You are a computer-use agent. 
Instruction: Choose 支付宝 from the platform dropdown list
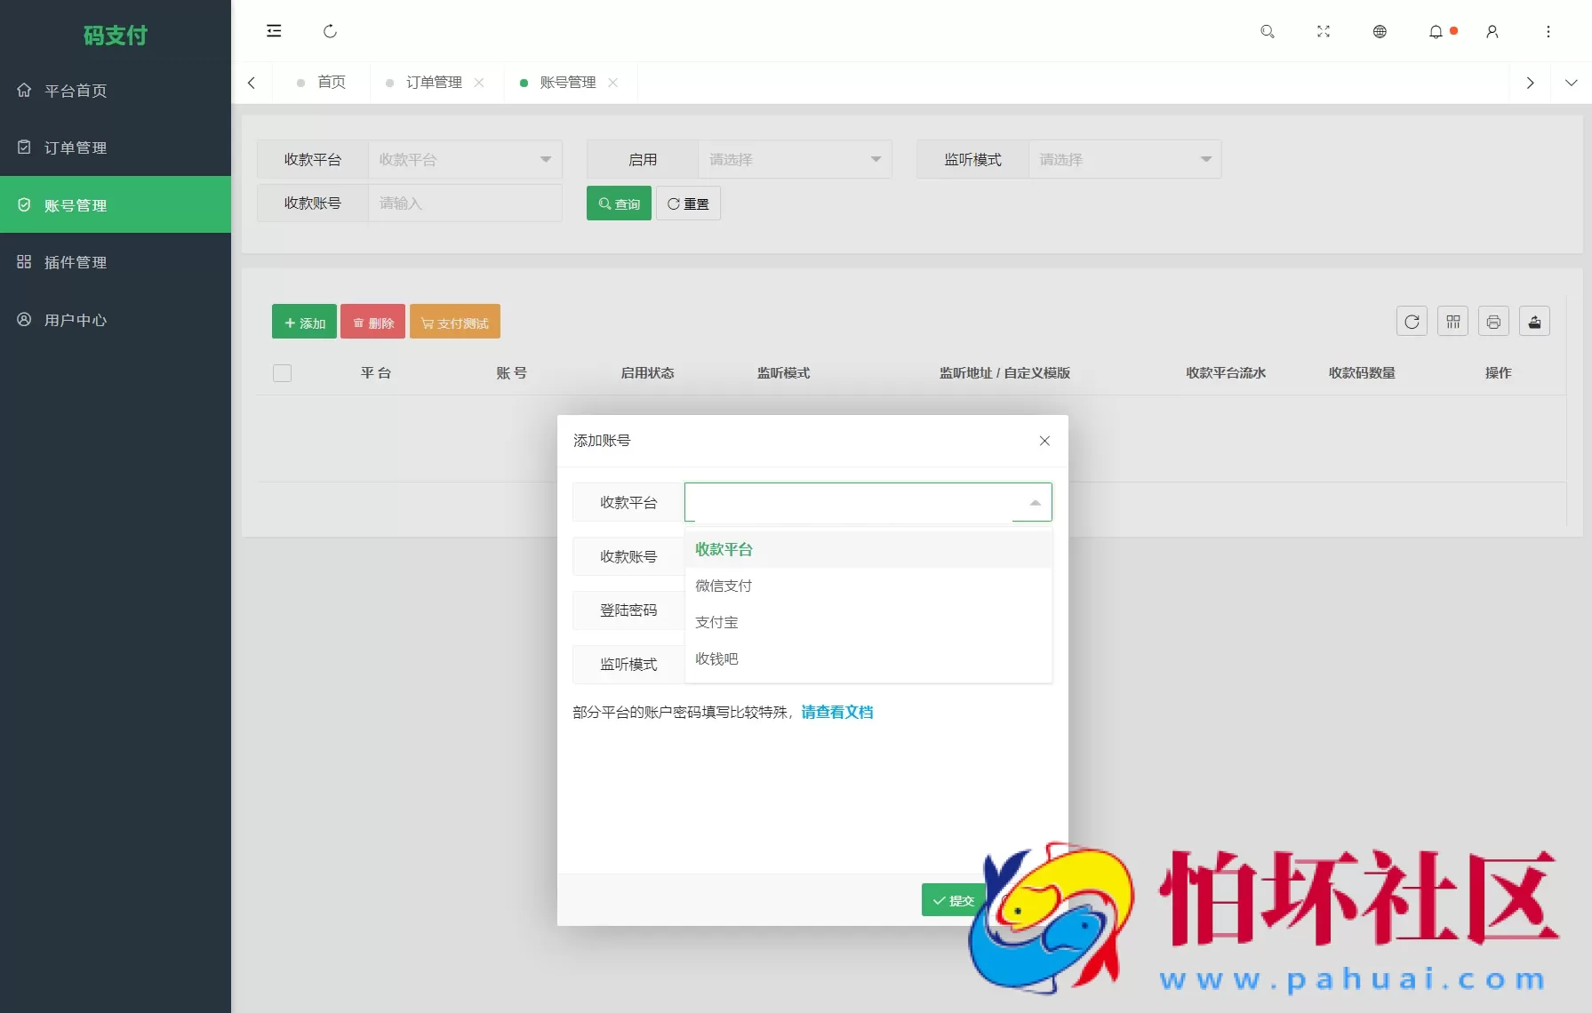pos(716,622)
